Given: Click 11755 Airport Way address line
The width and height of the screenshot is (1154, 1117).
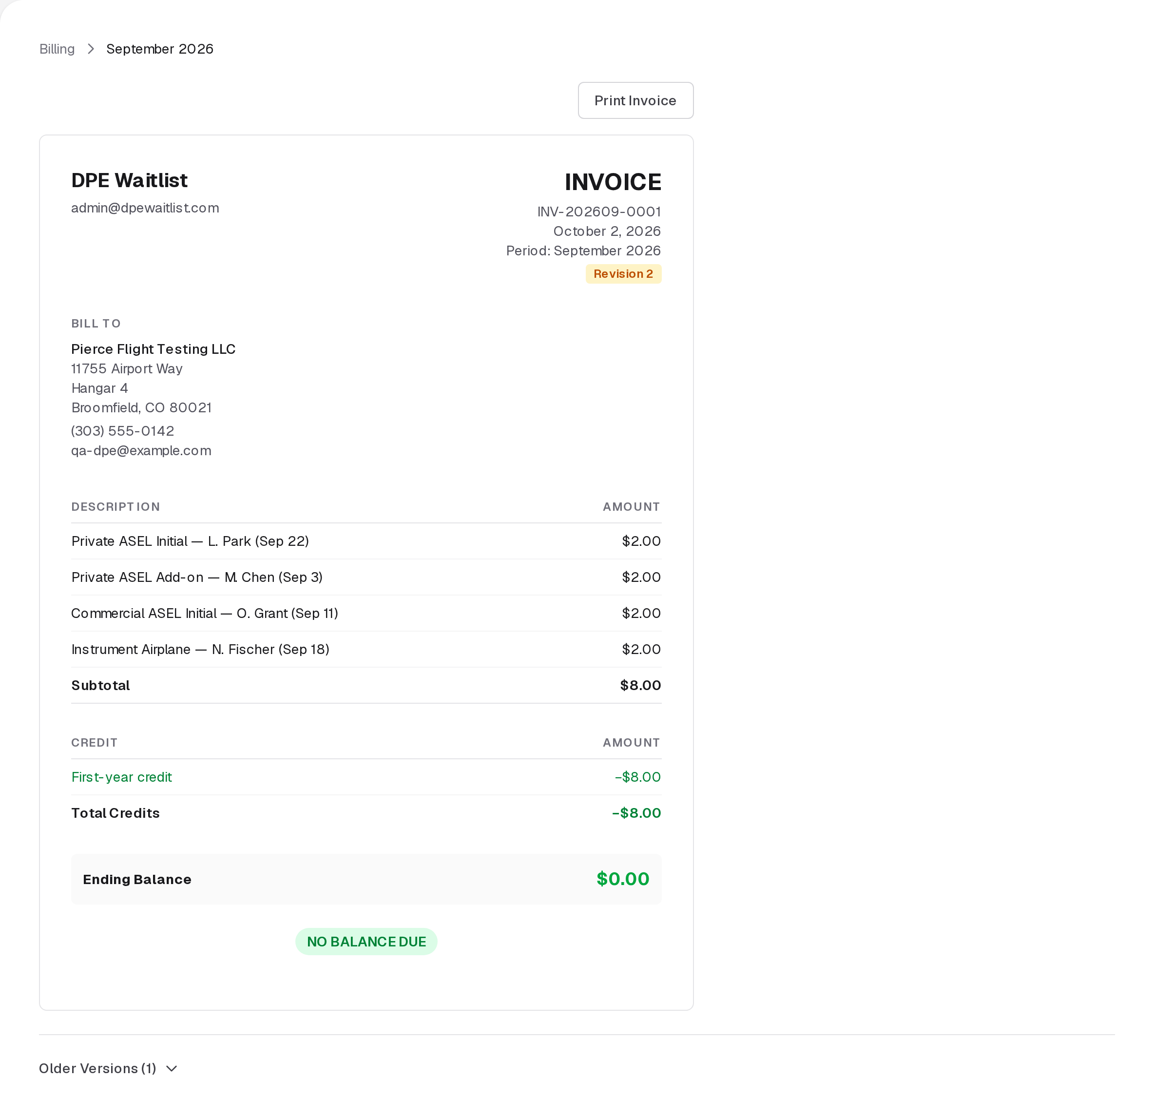Looking at the screenshot, I should [127, 368].
